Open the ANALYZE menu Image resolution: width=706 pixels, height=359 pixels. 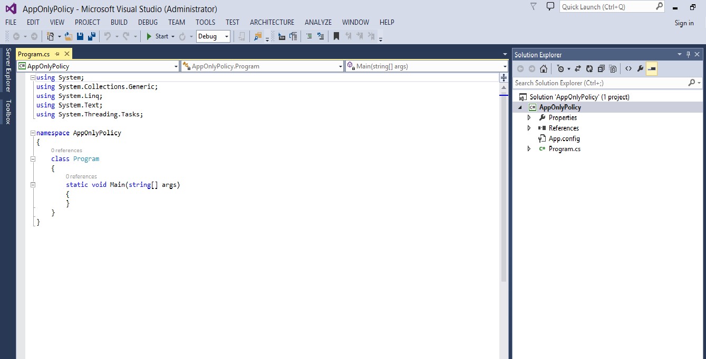click(x=318, y=22)
